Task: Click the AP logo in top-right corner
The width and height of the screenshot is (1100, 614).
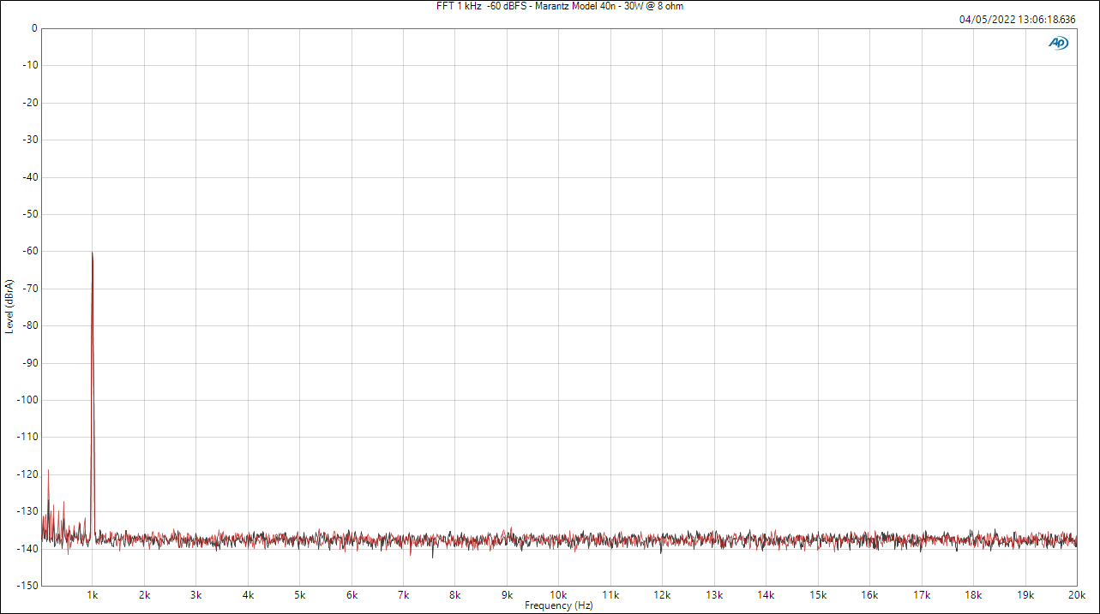Action: point(1059,43)
